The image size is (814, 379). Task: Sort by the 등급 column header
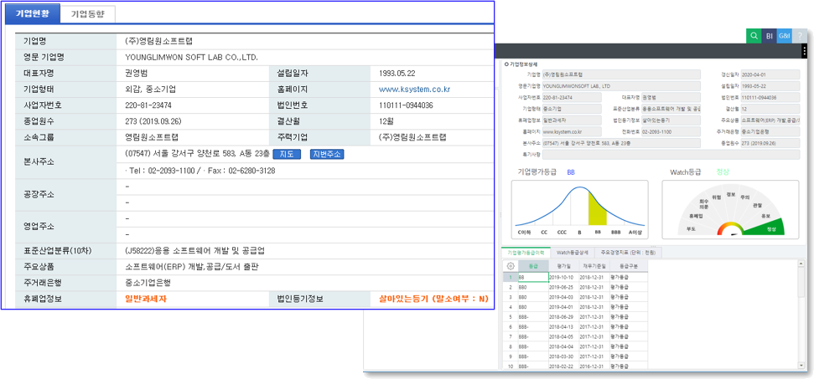532,265
